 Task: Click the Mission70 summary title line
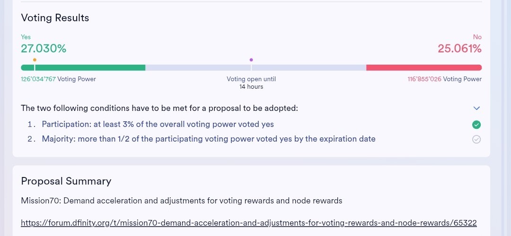tap(181, 201)
